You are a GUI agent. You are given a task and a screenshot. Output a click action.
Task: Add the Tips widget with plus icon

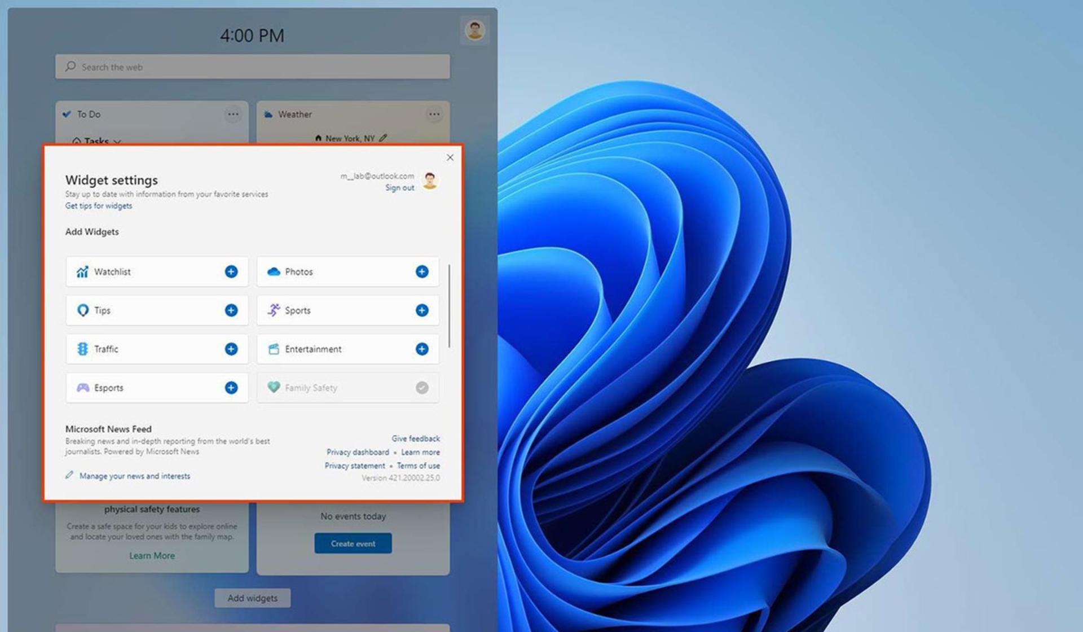231,310
